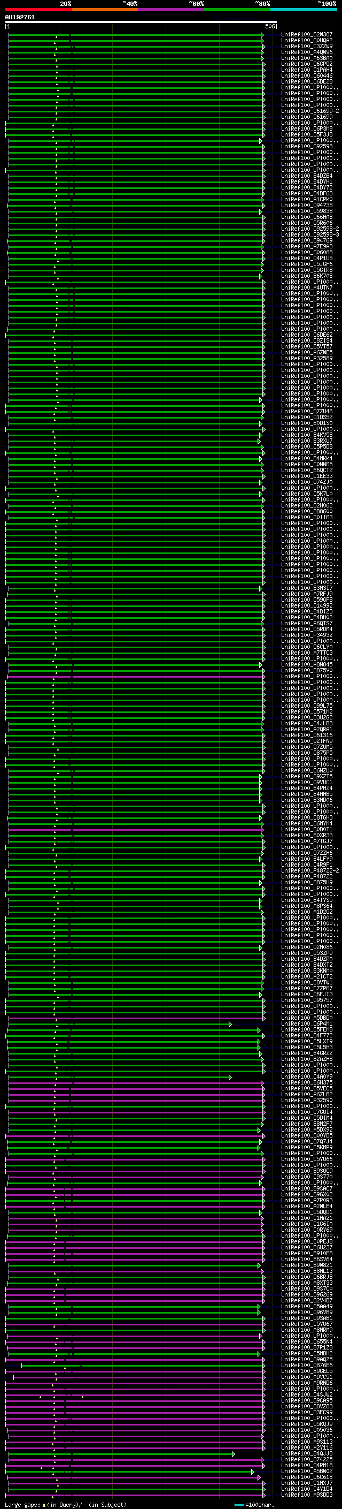Select the UniRef100_Q94738 label
Viewport: 342px width, 1509px height.
click(x=307, y=205)
